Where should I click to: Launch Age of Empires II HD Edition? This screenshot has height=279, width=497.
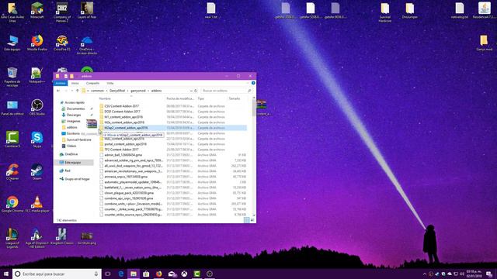pos(37,239)
